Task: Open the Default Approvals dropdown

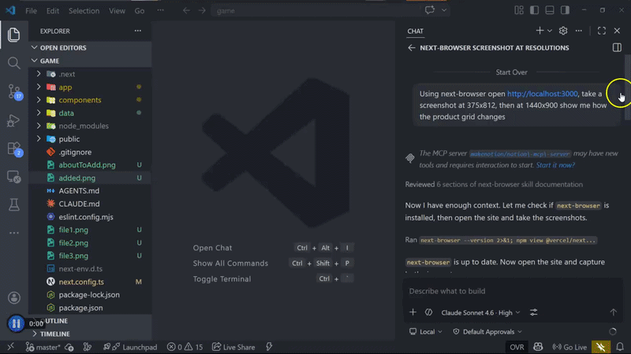Action: pyautogui.click(x=487, y=332)
